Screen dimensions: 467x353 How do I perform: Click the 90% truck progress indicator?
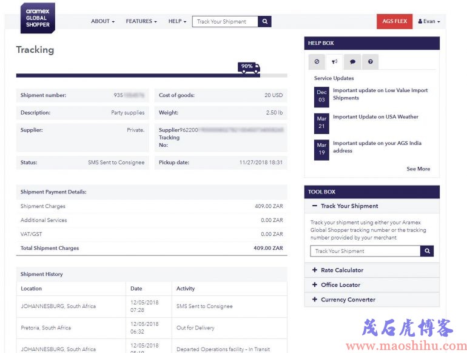(249, 67)
